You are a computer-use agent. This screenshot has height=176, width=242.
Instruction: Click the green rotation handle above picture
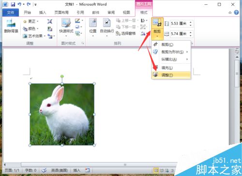[x=62, y=76]
